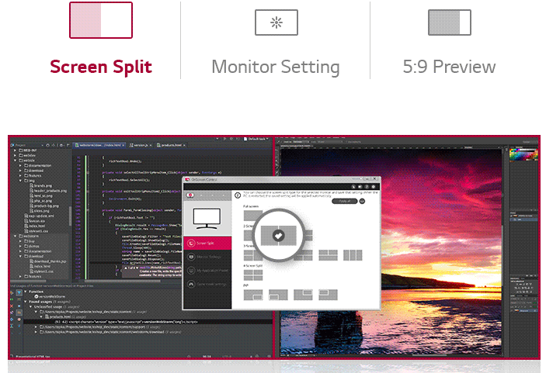Select the monitor picture in OnScreen Control
The height and width of the screenshot is (373, 546).
point(207,219)
